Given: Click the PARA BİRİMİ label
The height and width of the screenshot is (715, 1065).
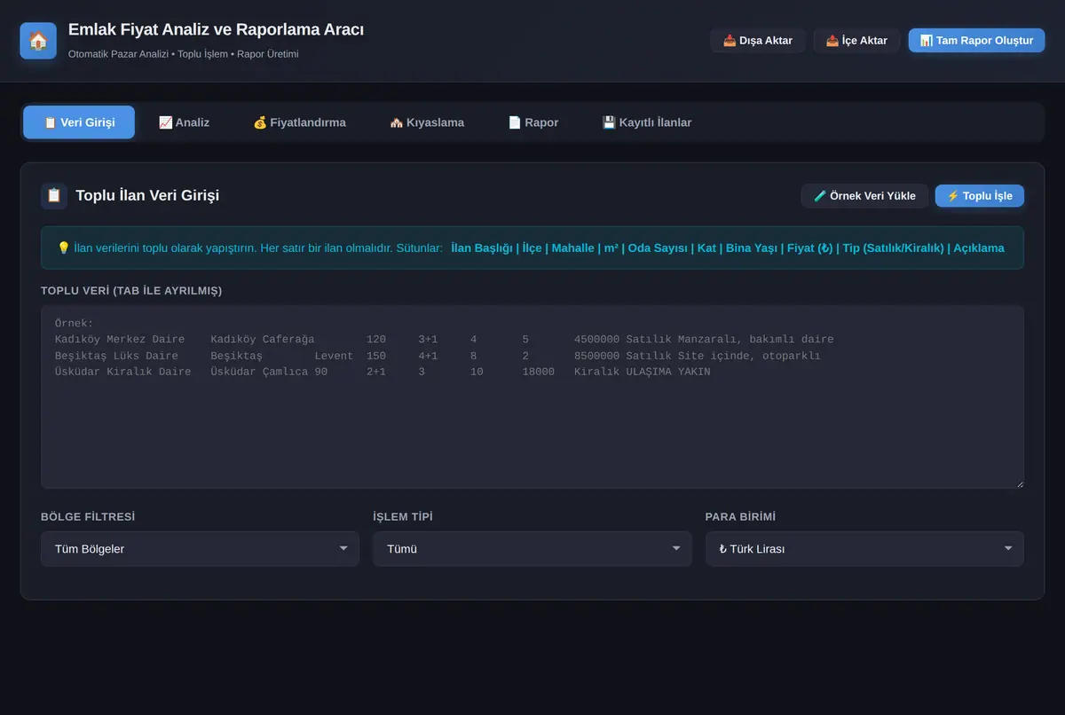Looking at the screenshot, I should (x=741, y=517).
